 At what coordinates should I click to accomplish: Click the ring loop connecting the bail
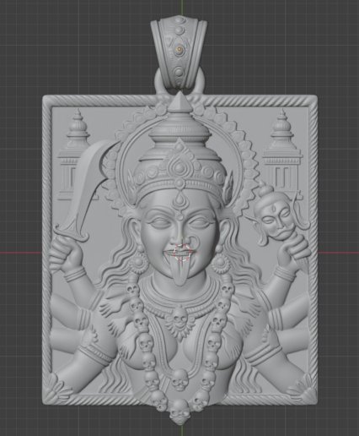click(x=179, y=82)
